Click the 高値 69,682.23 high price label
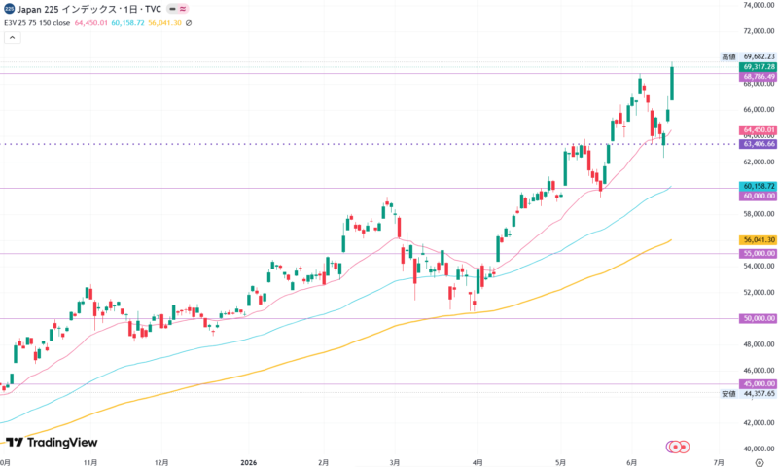 click(748, 56)
